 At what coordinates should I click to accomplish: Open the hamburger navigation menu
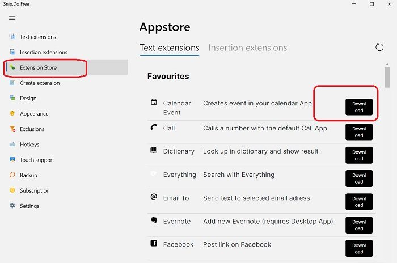click(x=12, y=18)
